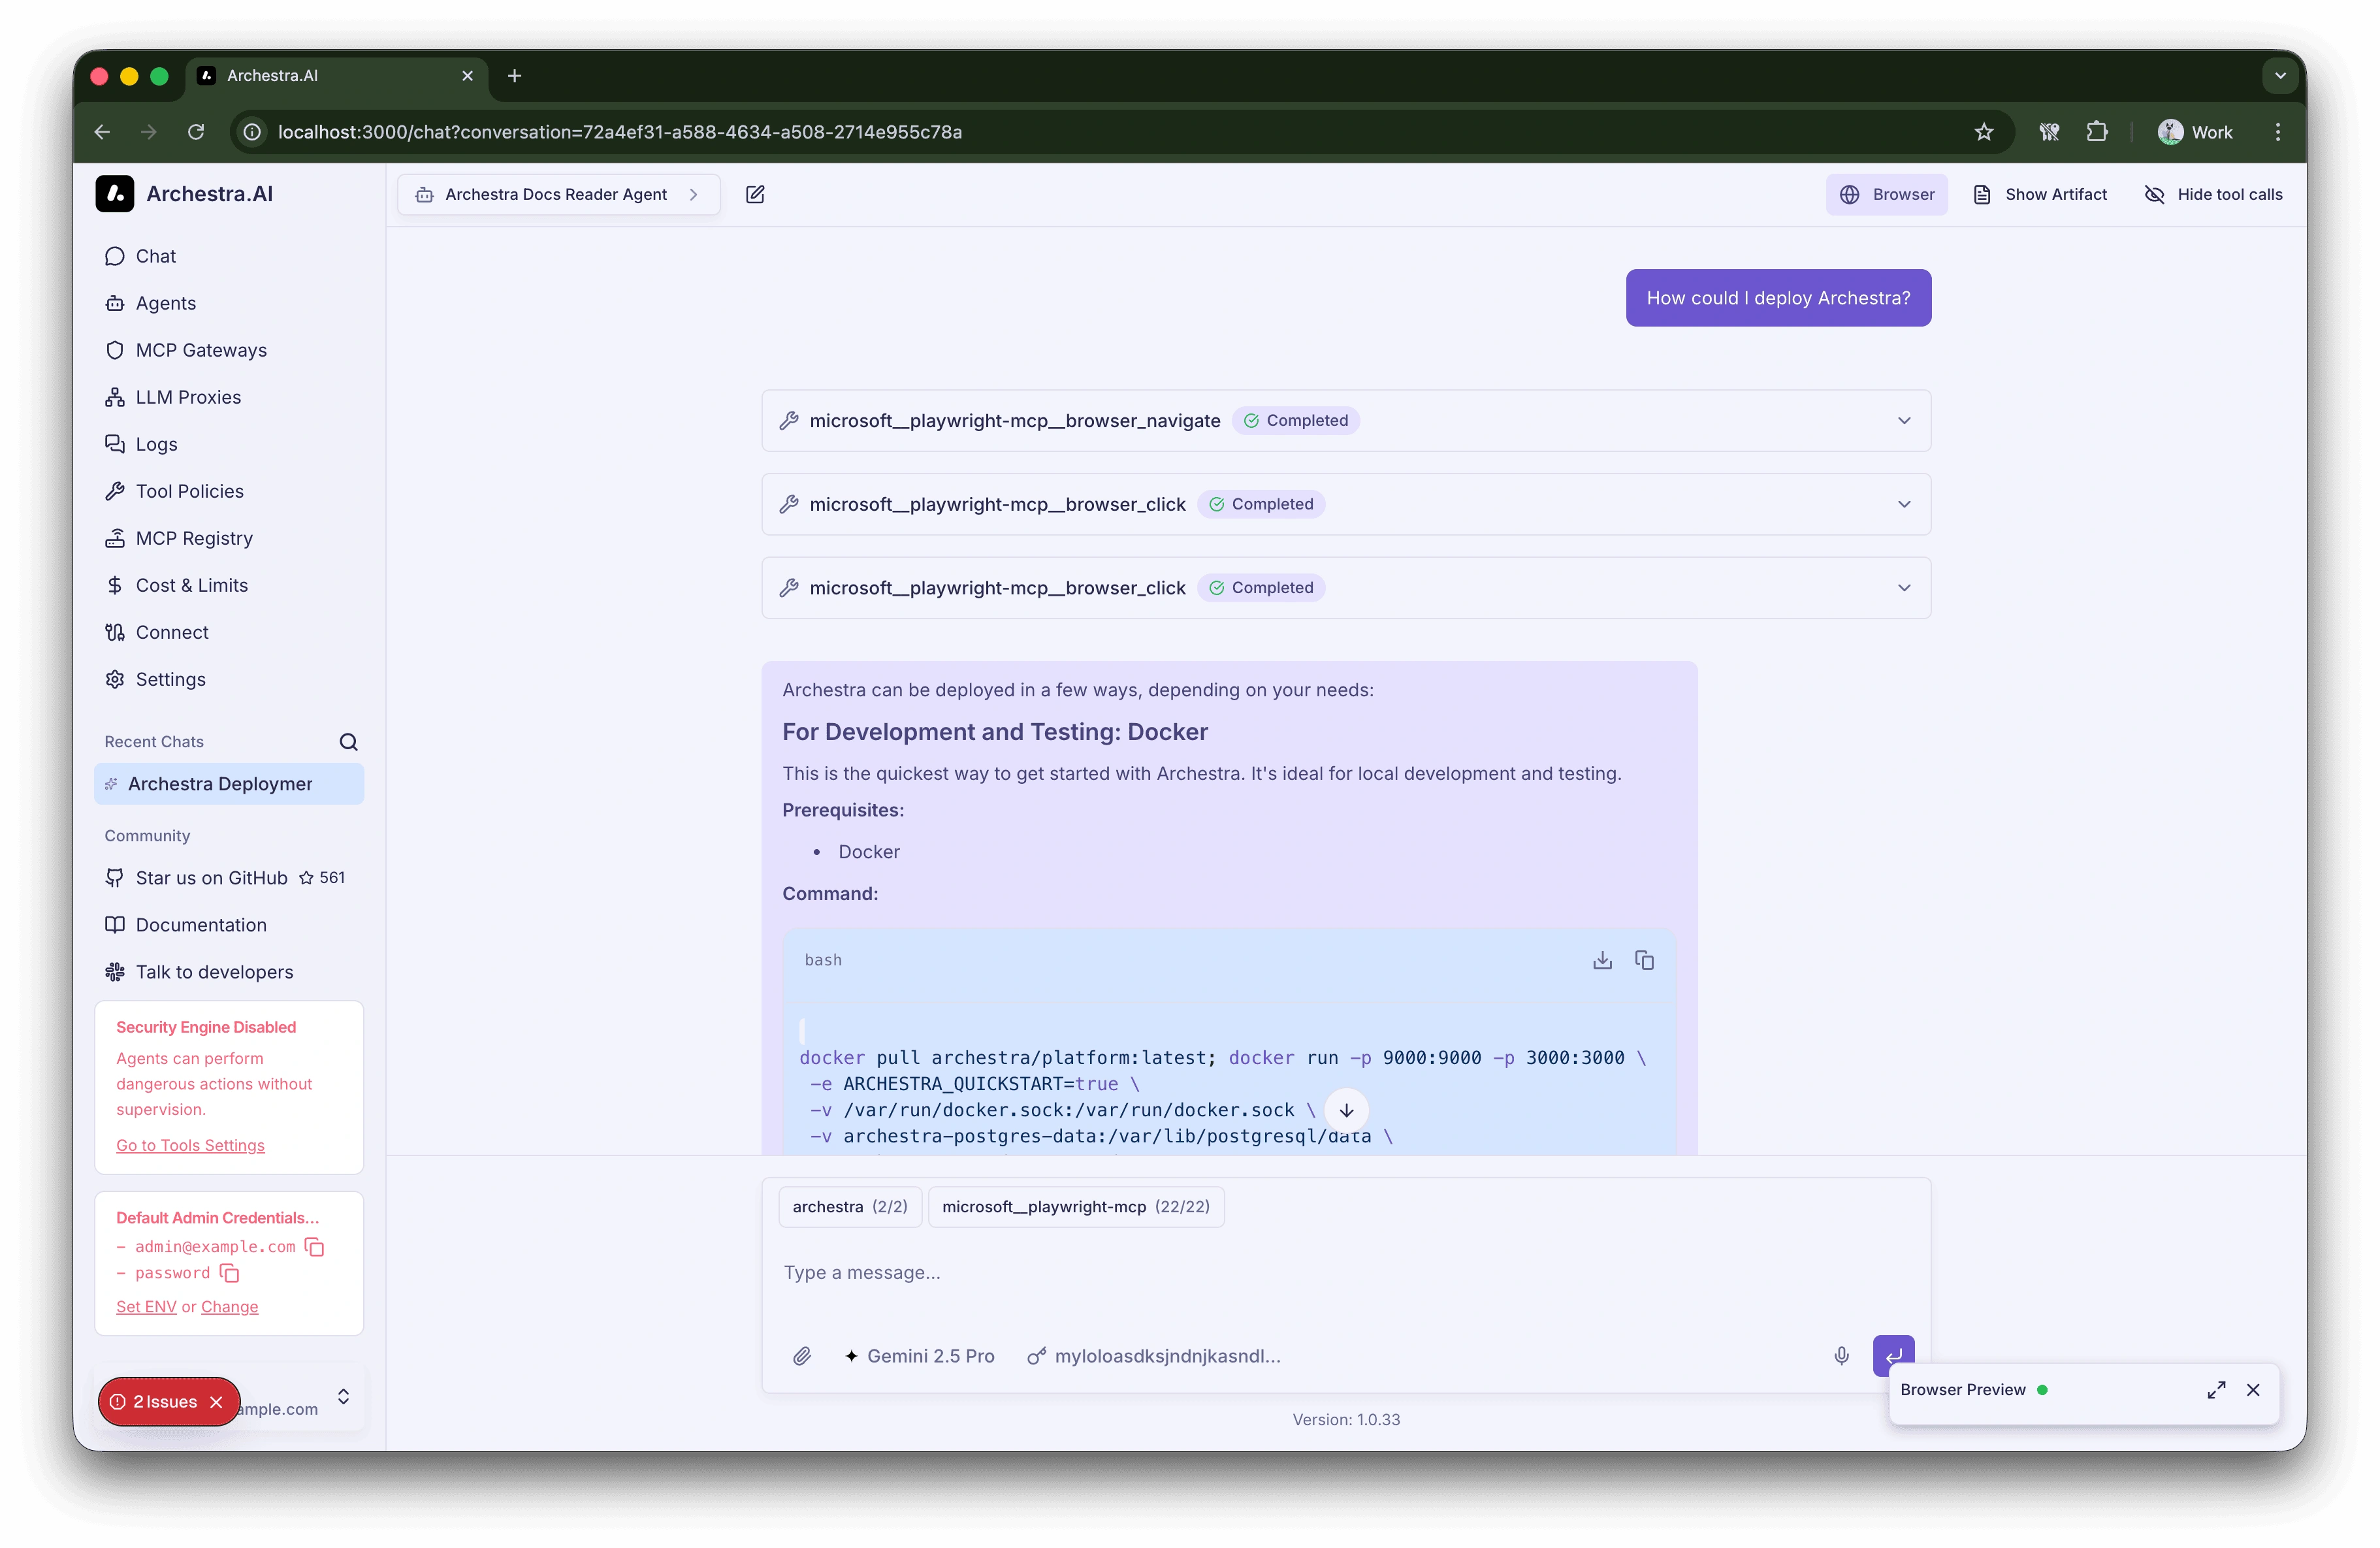This screenshot has height=1548, width=2380.
Task: Select the microsoft__playwright-mcp tools tab
Action: click(1076, 1206)
